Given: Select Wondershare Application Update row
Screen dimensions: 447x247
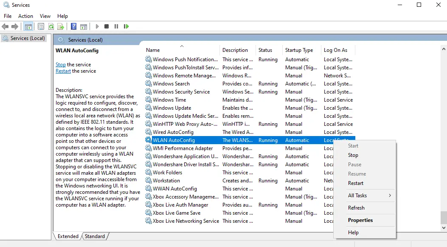Looking at the screenshot, I should [x=239, y=156].
